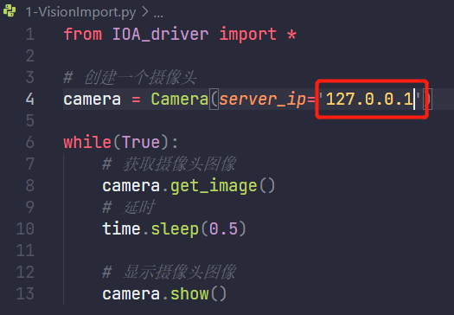Click the import keyword on line 1
The image size is (454, 315).
tap(247, 35)
